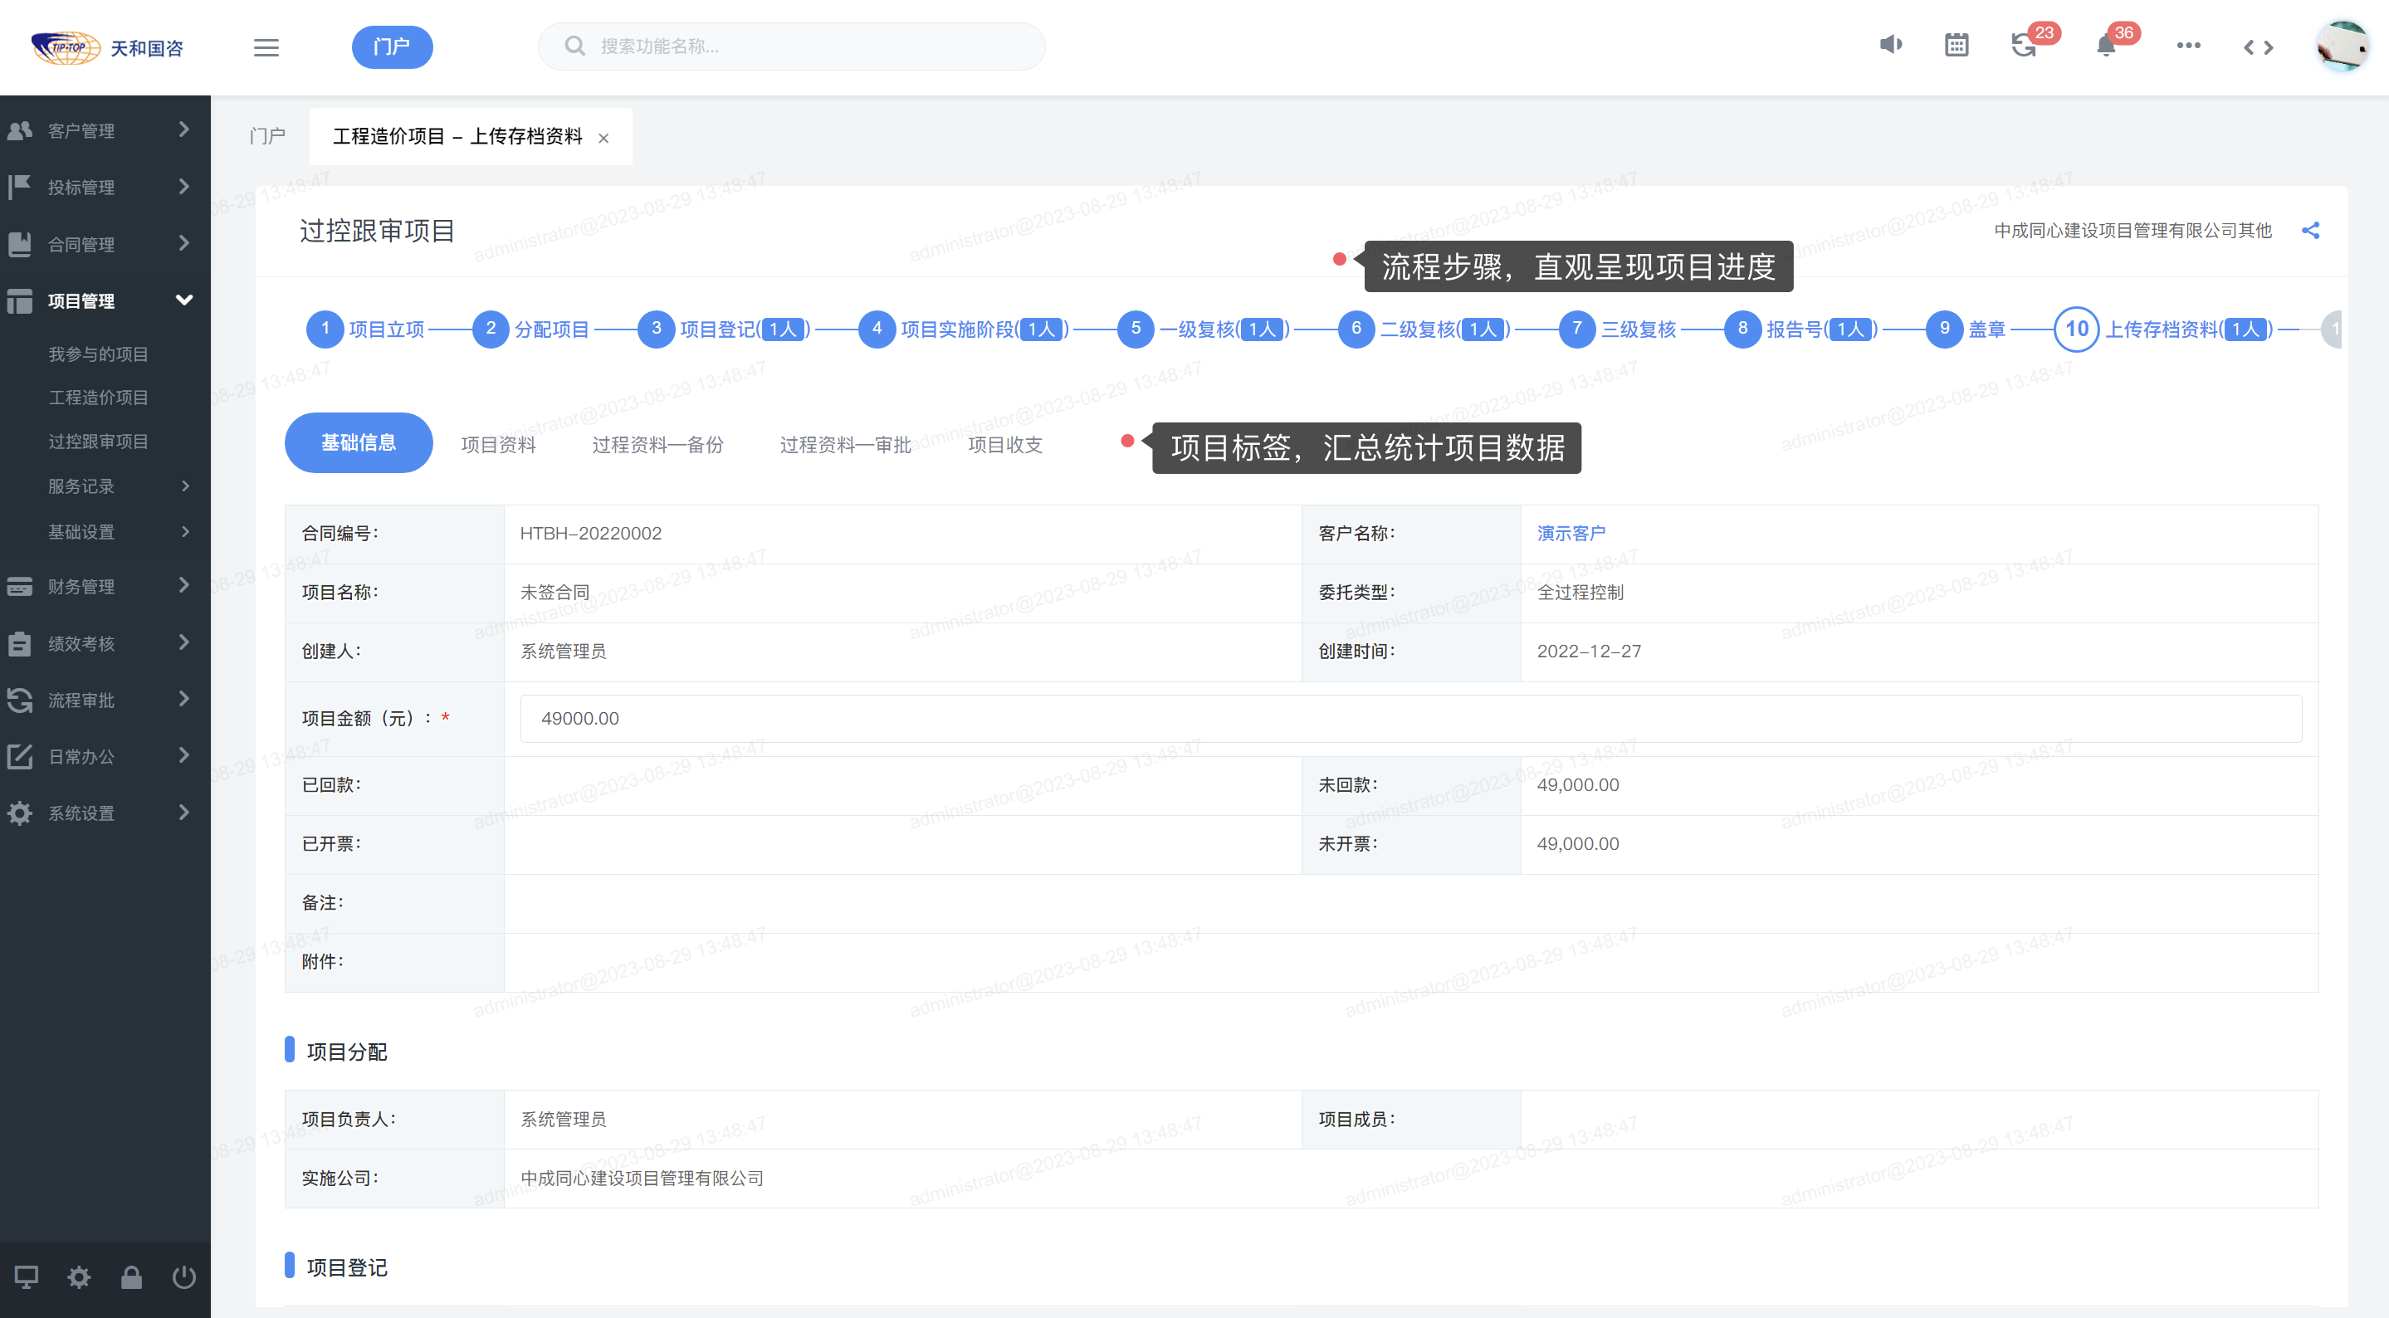2389x1318 pixels.
Task: Focus the 搜索功能名称 search field
Action: click(791, 46)
